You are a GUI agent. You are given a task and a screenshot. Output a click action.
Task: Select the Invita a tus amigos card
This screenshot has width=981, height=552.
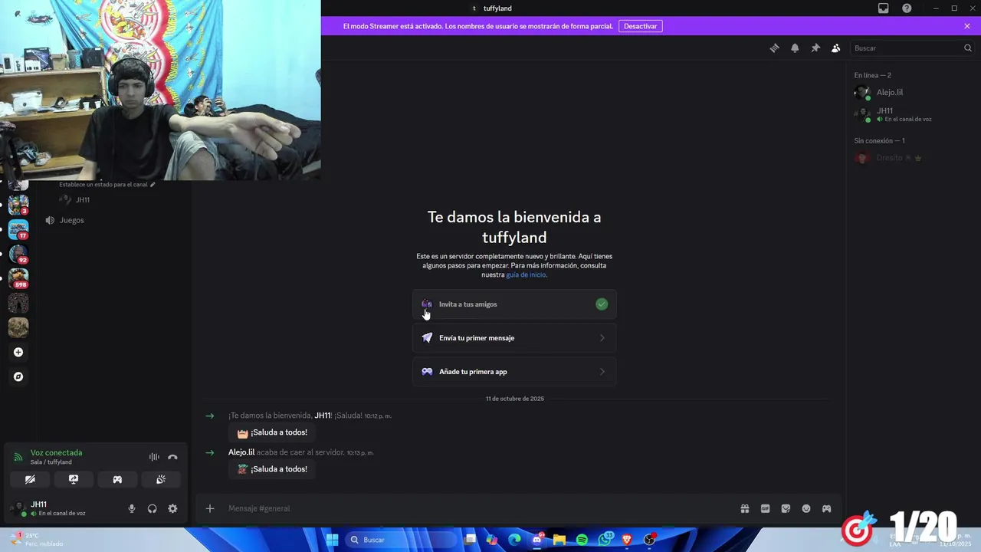514,304
